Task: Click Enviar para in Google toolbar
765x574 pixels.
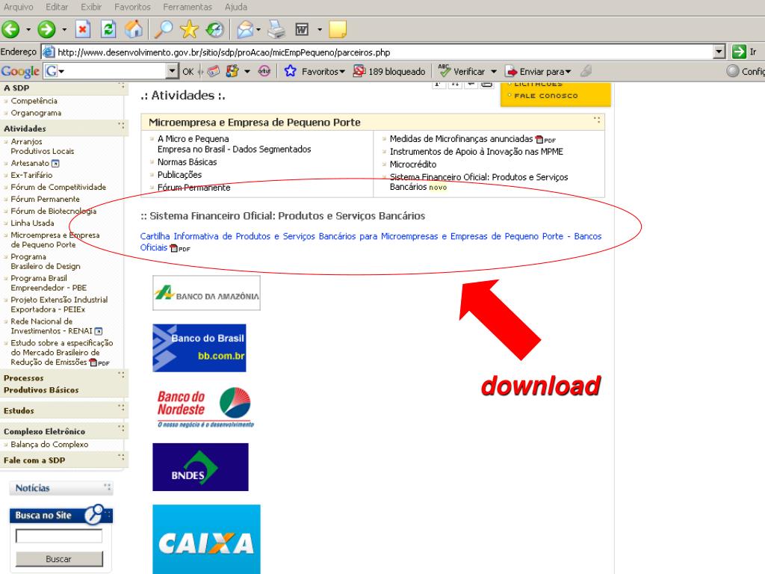Action: [x=538, y=71]
